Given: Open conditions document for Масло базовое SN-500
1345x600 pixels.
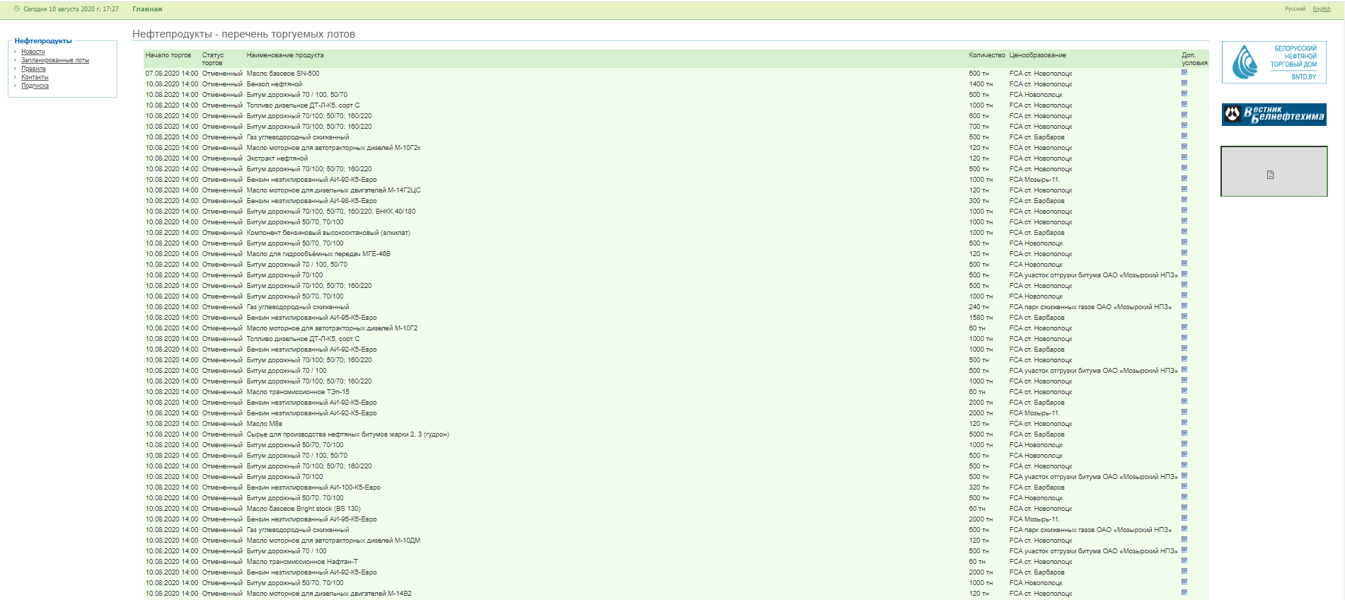Looking at the screenshot, I should 1184,72.
